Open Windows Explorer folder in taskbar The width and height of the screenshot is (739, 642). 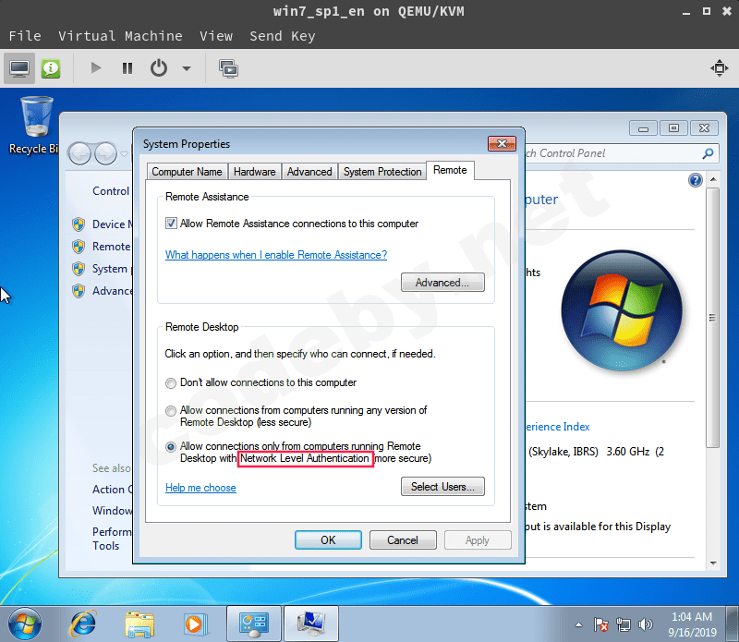(x=139, y=624)
